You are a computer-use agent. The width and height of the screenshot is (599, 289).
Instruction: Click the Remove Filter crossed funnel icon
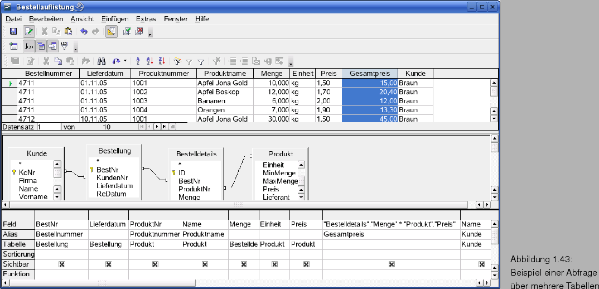(x=216, y=61)
